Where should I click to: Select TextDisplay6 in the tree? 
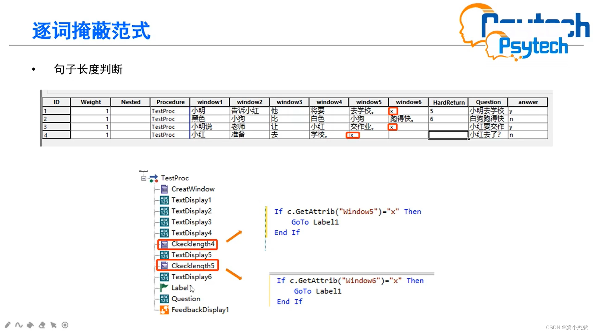[191, 277]
